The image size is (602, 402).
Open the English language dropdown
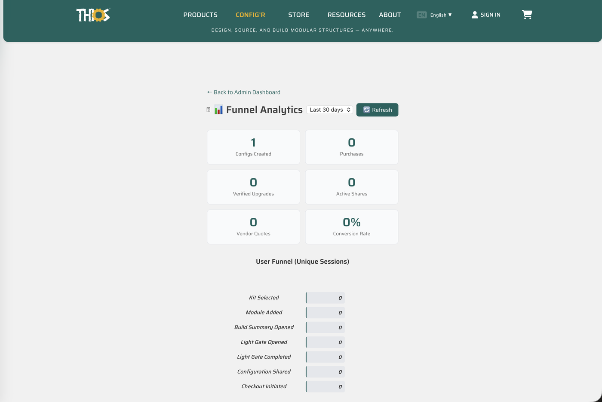coord(441,15)
